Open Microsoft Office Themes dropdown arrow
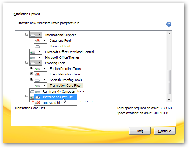The image size is (189, 148). click(x=39, y=57)
